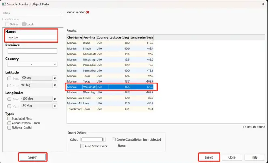Sort results by Country column
Screen dimensions: 268x163
pyautogui.click(x=102, y=37)
